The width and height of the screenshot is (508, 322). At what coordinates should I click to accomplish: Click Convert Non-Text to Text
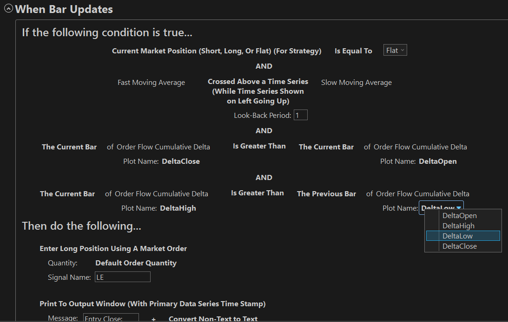point(213,319)
